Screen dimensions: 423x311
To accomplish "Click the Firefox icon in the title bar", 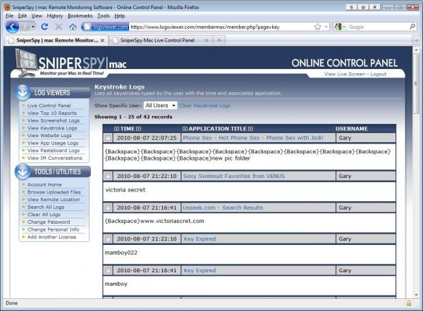I will coord(8,7).
